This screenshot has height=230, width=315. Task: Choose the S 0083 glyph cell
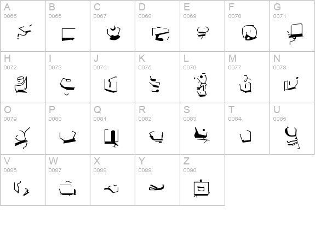(202, 128)
